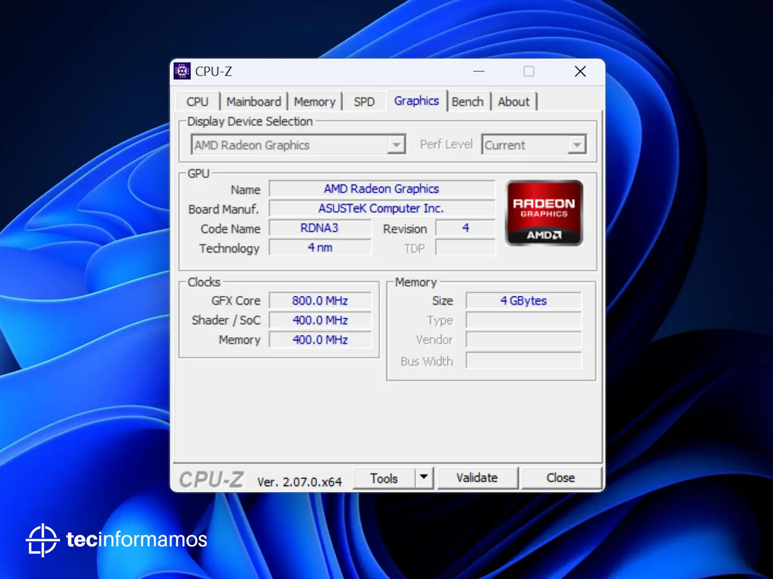The width and height of the screenshot is (773, 579).
Task: Click the CPU-Z app icon in title bar
Action: [182, 71]
